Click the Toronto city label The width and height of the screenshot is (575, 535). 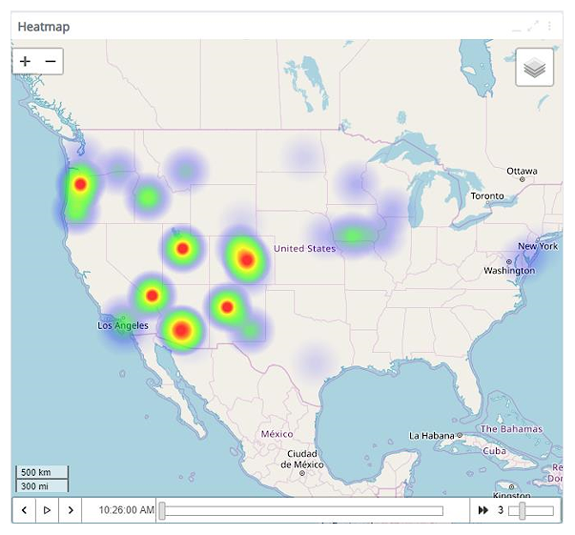[487, 195]
